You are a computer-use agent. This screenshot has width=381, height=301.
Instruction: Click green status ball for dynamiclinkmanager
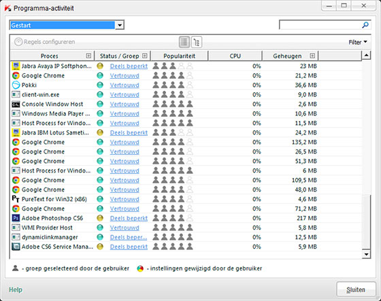pos(100,237)
